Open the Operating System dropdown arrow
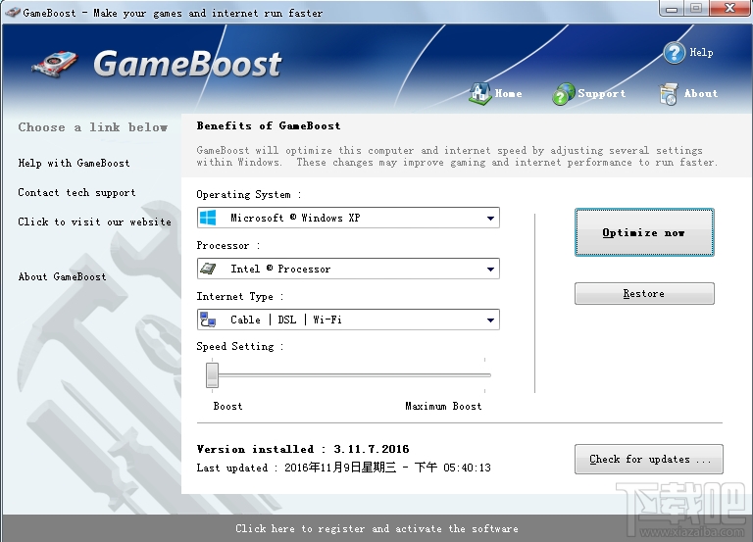 (x=490, y=218)
